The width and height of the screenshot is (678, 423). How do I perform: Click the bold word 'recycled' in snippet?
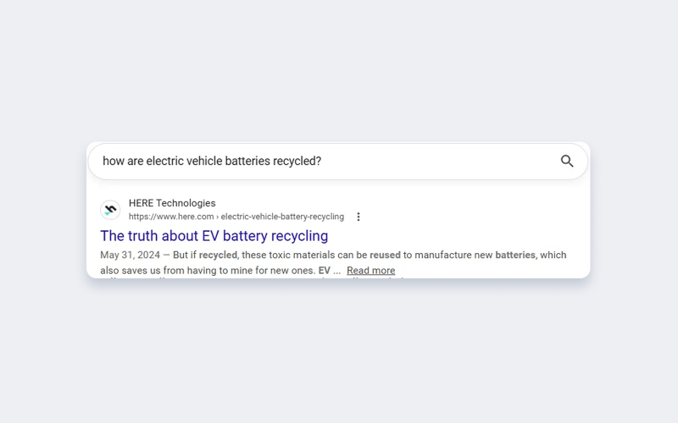pos(218,255)
